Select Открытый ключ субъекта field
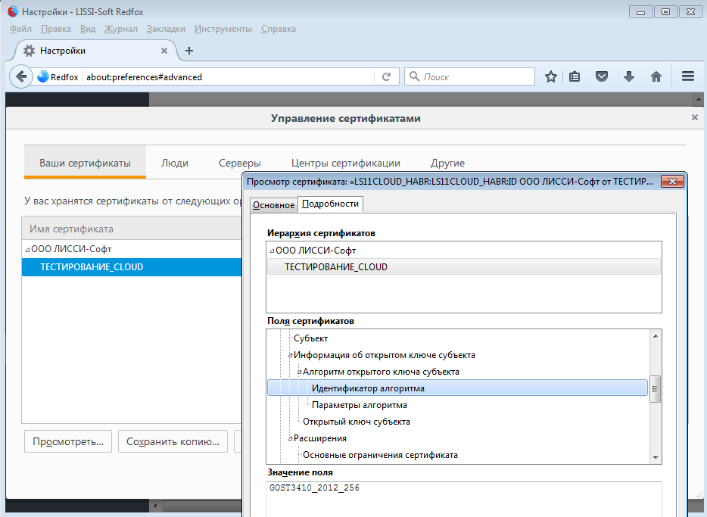Viewport: 707px width, 517px height. [357, 422]
